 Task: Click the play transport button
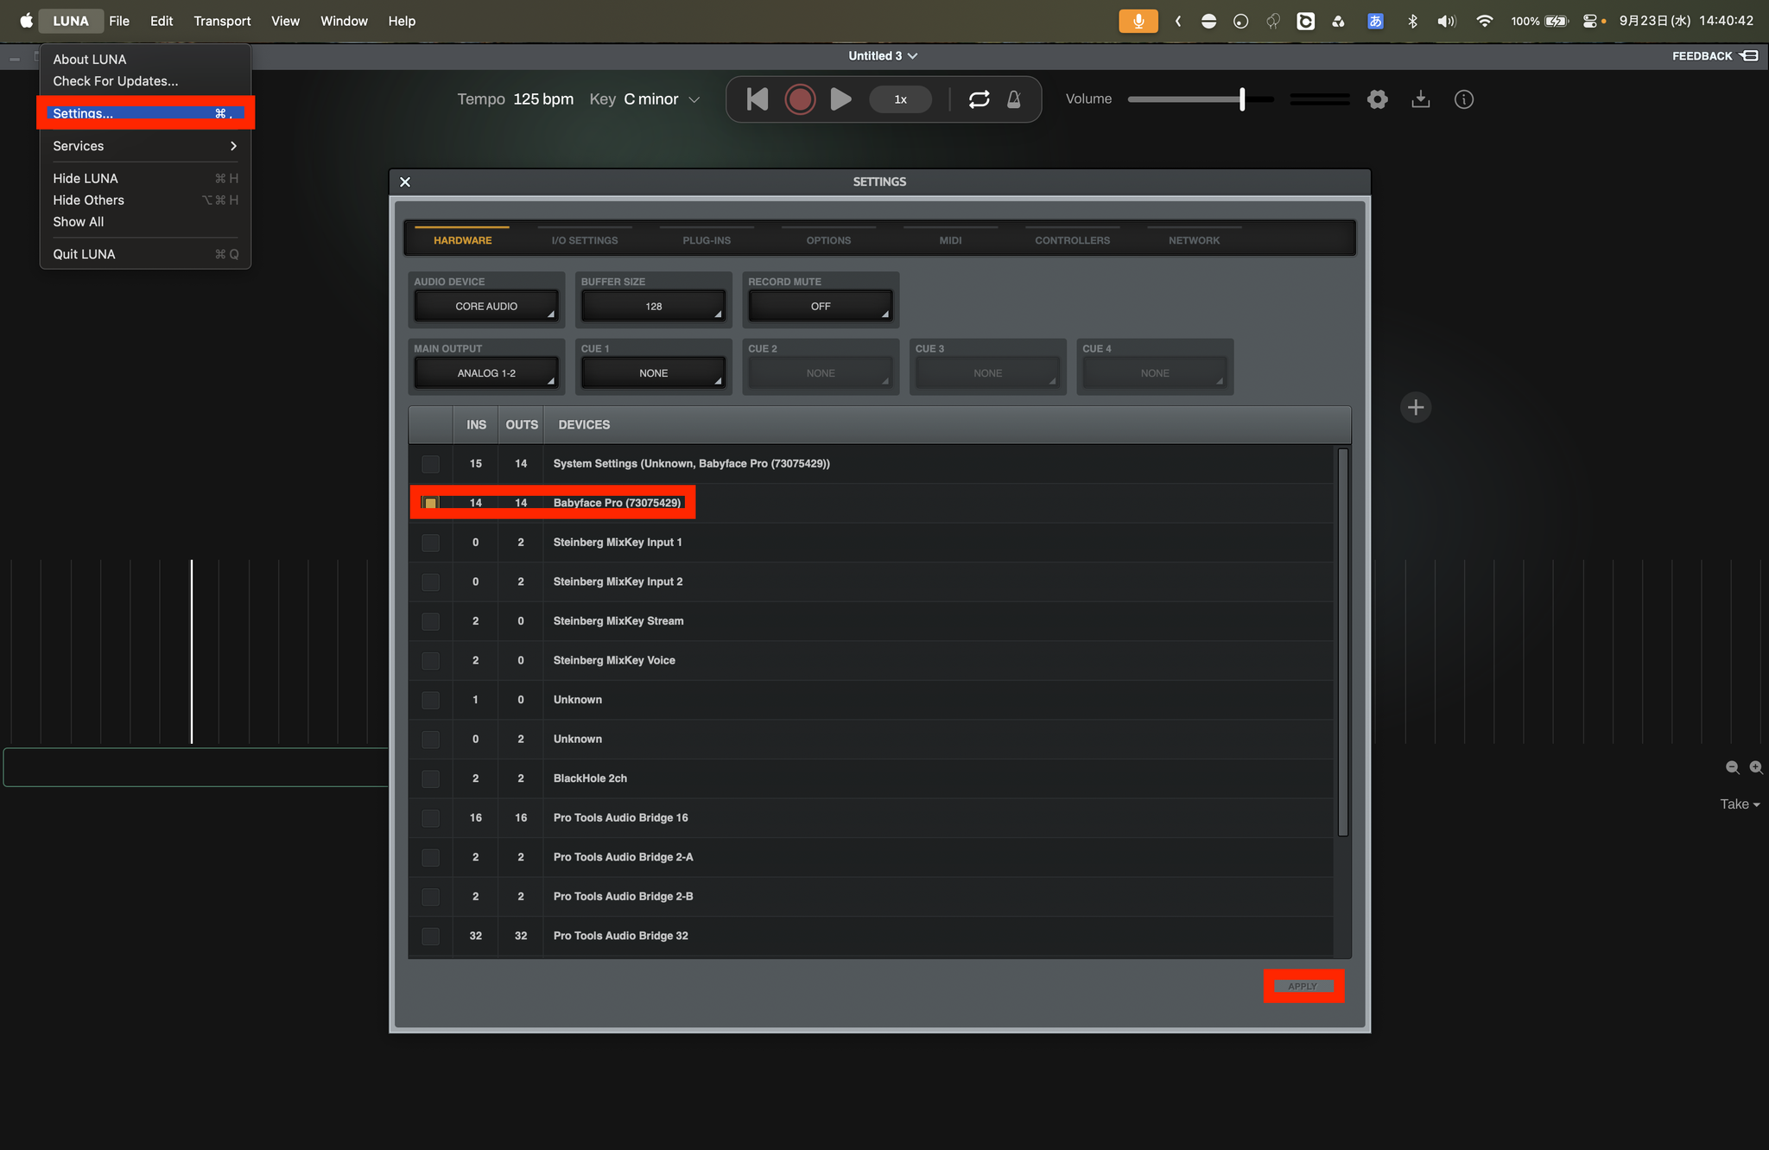[840, 99]
